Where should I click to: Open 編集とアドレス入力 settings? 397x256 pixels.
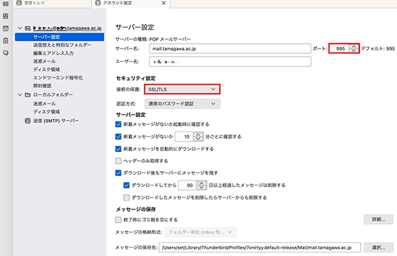53,53
